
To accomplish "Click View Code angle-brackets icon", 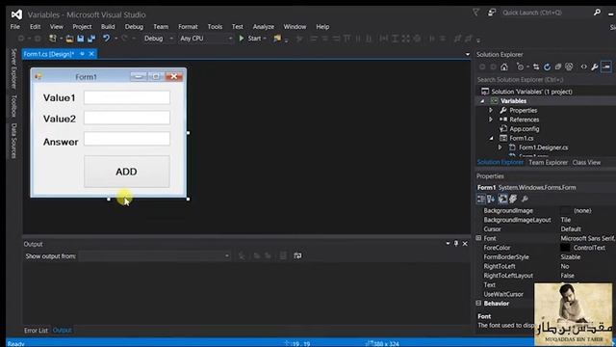I will click(x=584, y=67).
